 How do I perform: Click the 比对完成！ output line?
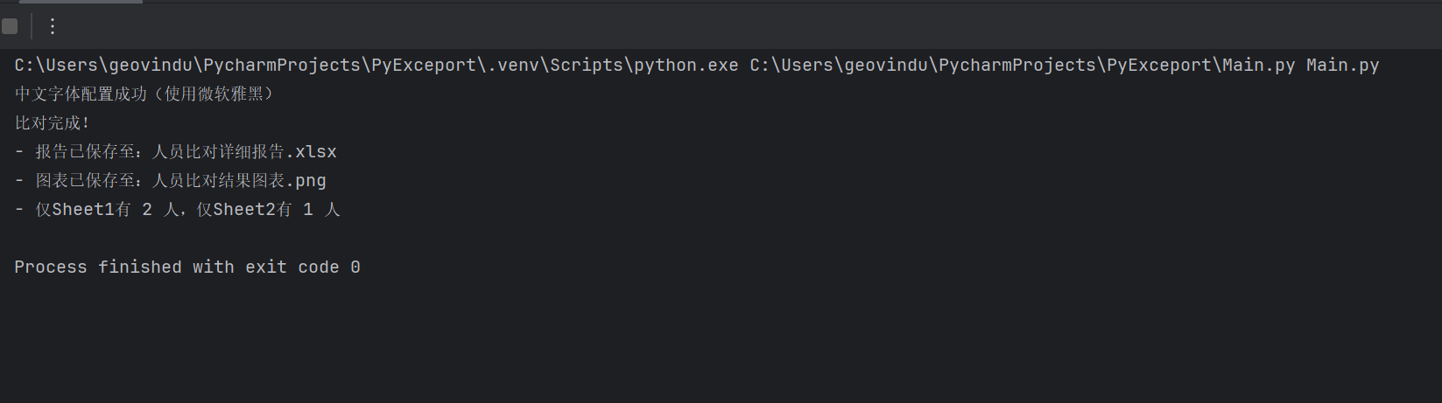click(x=53, y=123)
